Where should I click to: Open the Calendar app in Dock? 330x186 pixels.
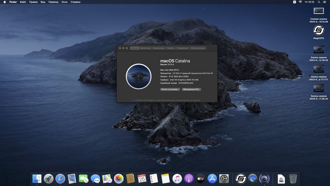coord(142,179)
